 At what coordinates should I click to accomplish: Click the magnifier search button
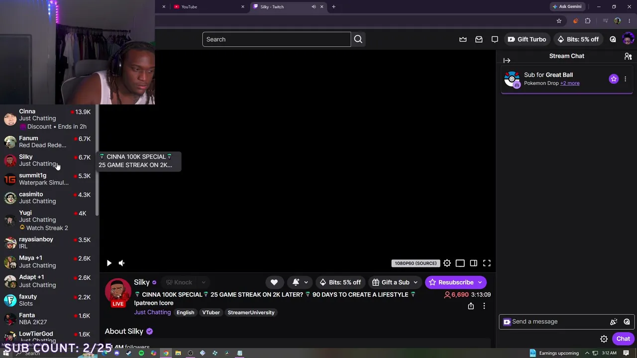click(358, 39)
